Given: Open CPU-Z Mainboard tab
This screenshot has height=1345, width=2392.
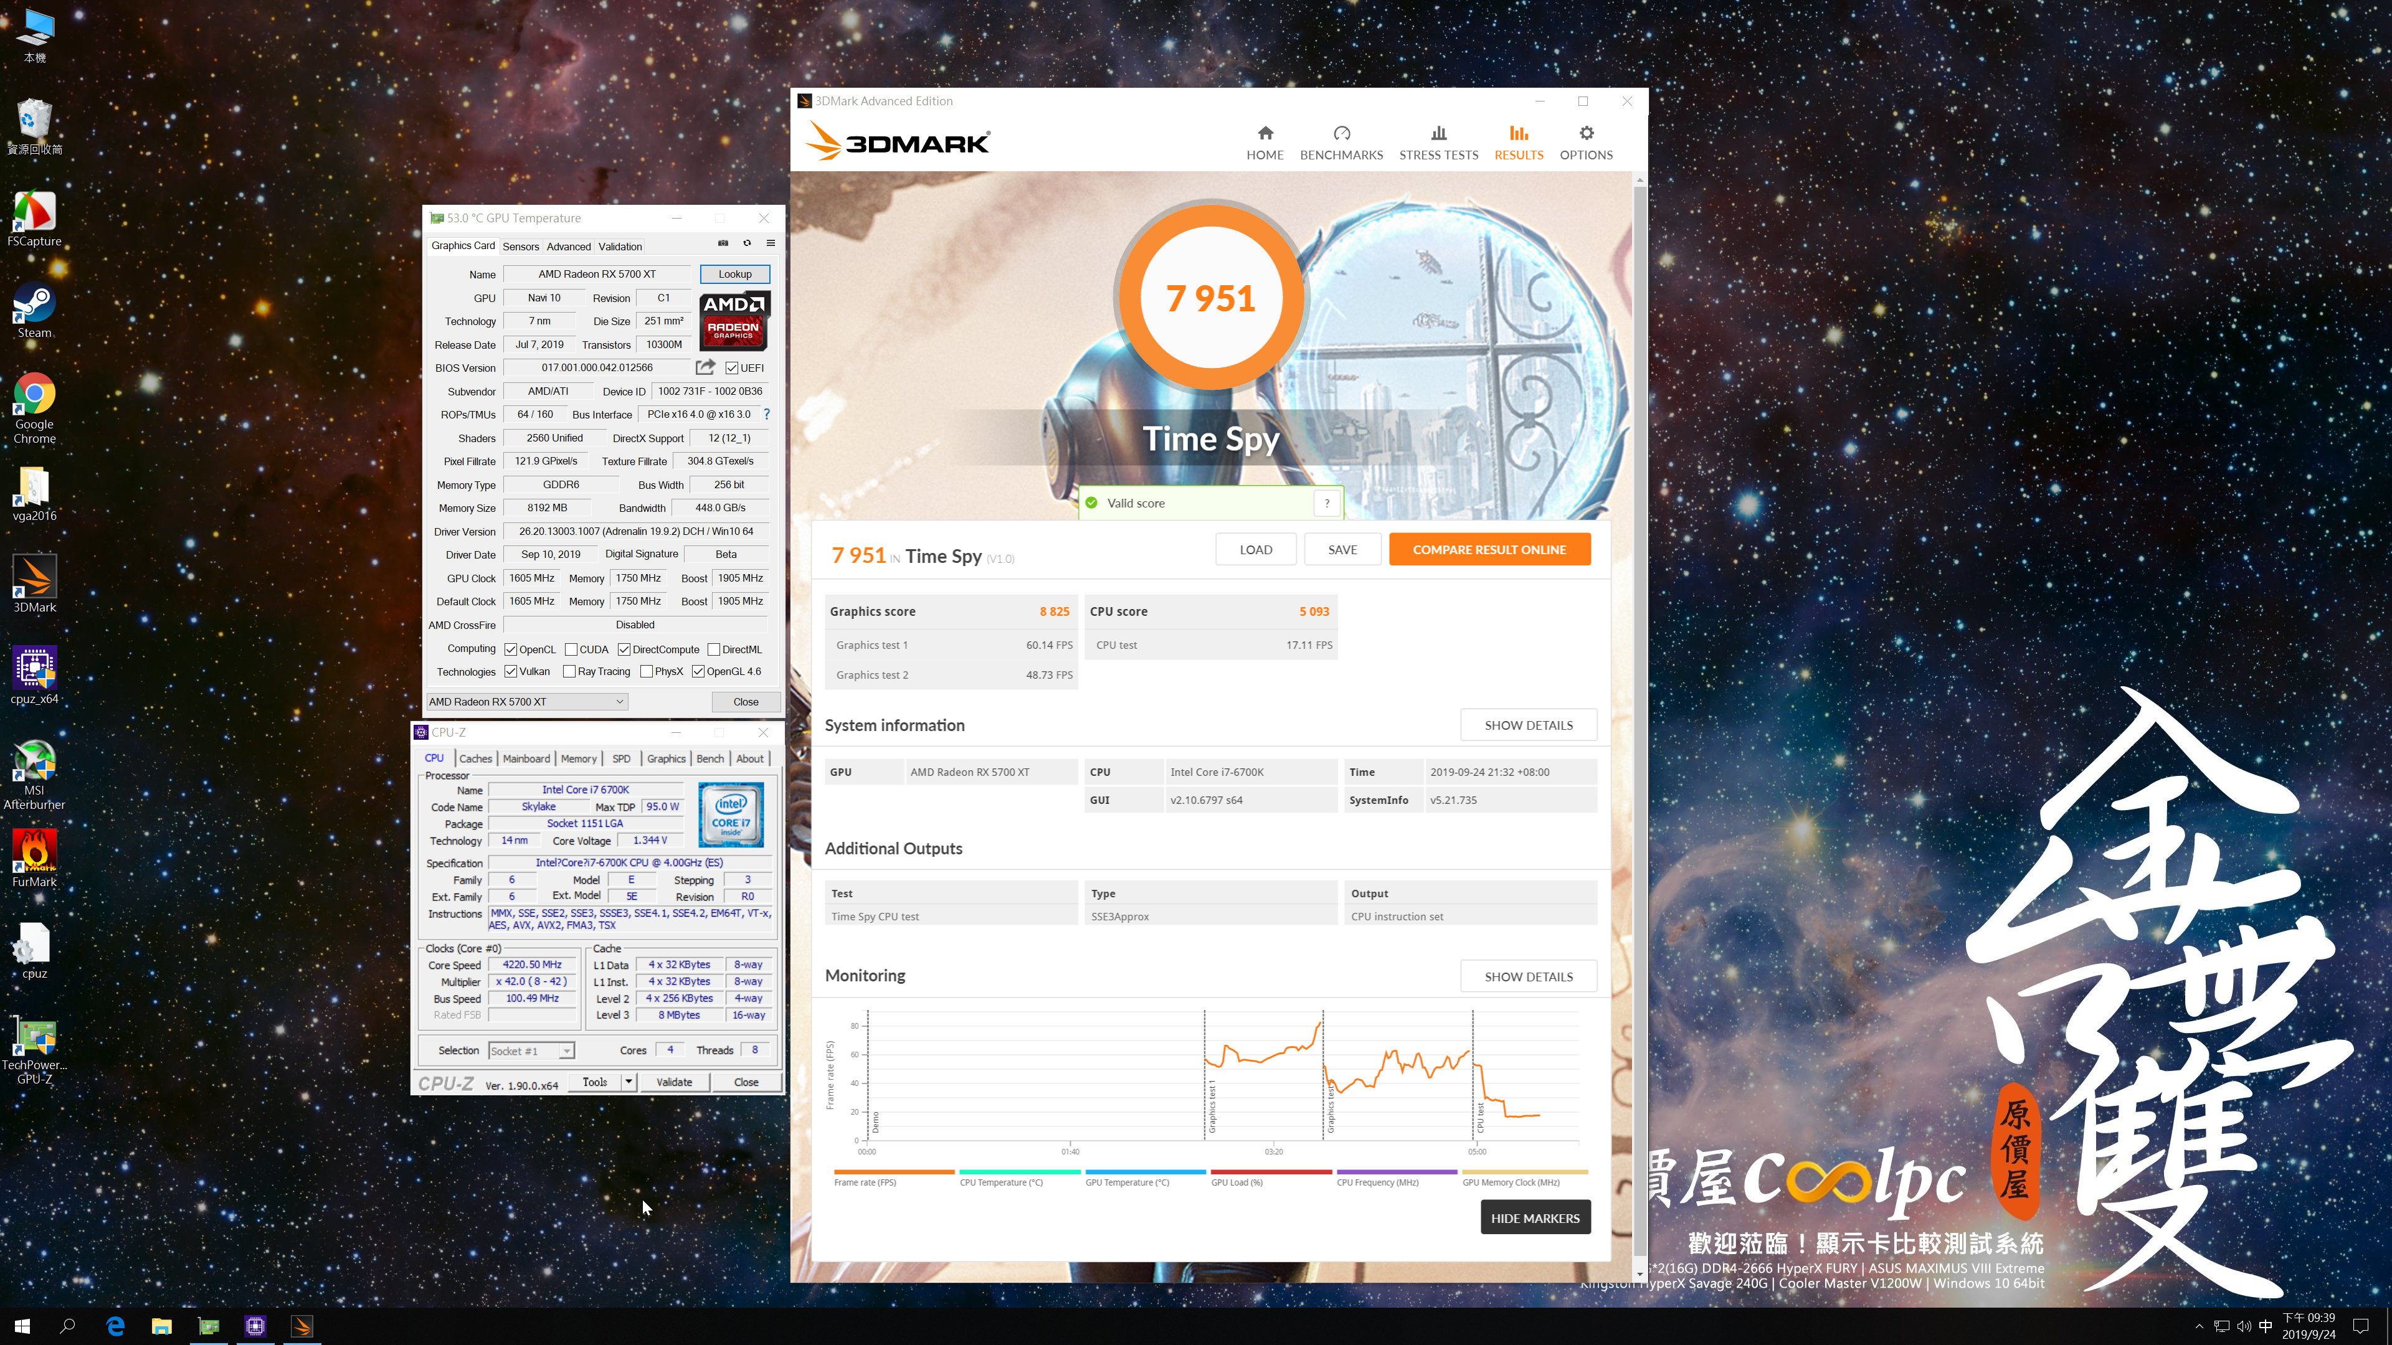Looking at the screenshot, I should [526, 758].
